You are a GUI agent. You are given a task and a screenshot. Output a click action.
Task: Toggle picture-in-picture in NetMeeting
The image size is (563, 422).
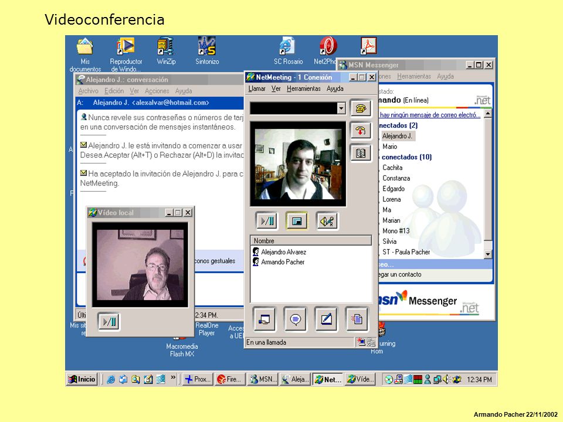pyautogui.click(x=297, y=221)
